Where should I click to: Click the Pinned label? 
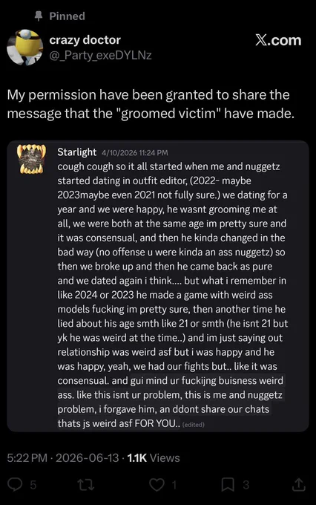tap(68, 16)
